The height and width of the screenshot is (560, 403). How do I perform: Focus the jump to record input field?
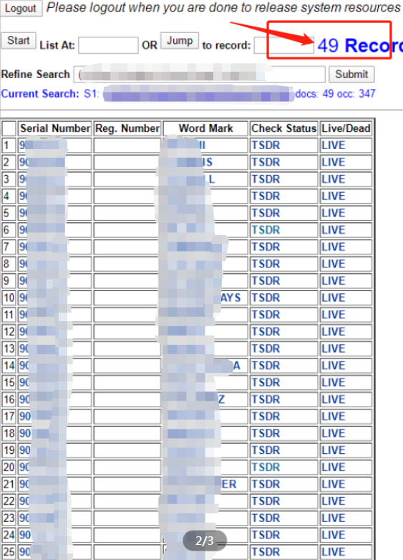tap(284, 45)
